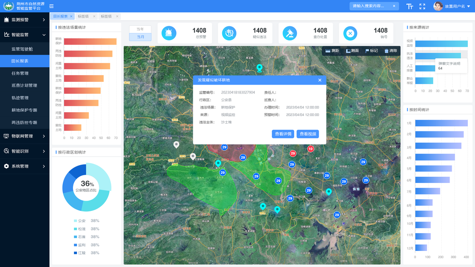The image size is (475, 267).
Task: Open the user avatar picture
Action: [438, 6]
